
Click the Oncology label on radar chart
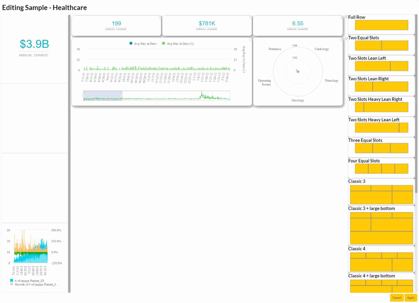(x=298, y=100)
